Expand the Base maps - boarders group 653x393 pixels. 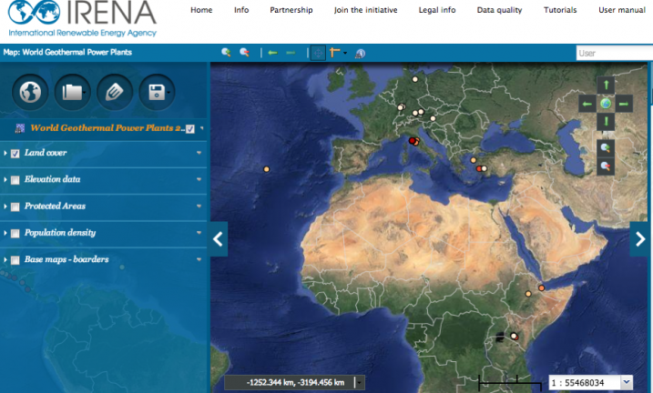[x=199, y=260]
